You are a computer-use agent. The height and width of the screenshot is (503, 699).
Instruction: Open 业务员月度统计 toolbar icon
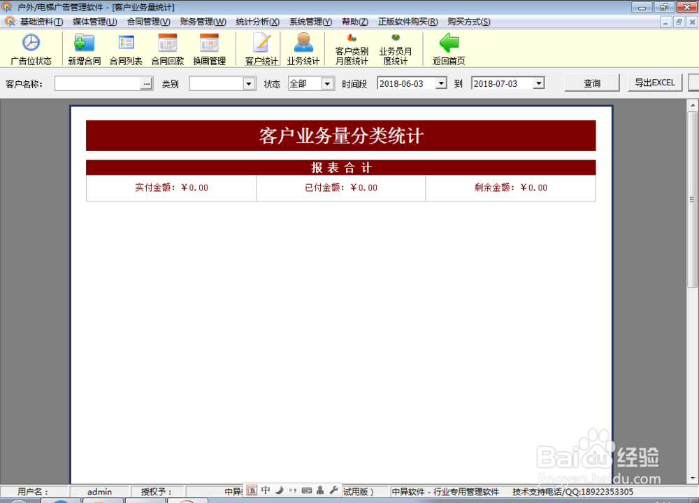pos(396,38)
